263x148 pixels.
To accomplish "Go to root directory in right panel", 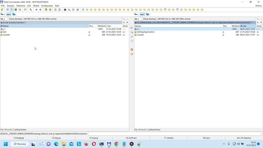I will [258, 19].
